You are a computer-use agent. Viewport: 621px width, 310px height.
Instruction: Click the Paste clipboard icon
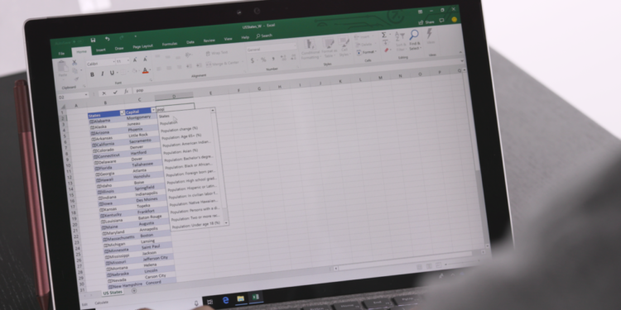pos(62,67)
